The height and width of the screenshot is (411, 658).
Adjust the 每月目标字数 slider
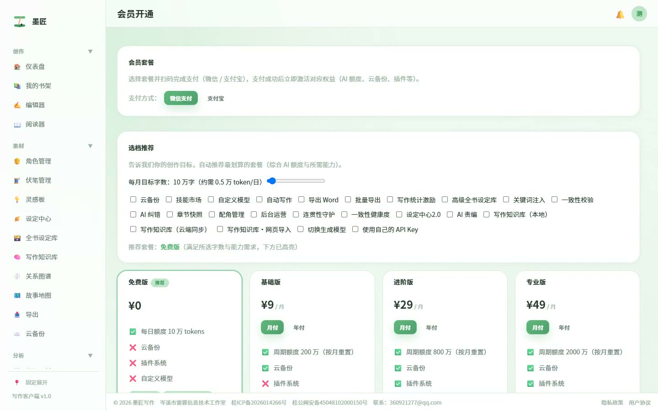click(x=296, y=181)
